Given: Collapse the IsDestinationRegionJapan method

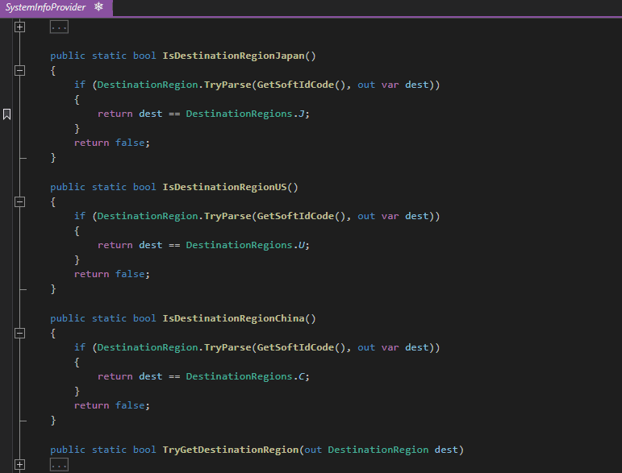Looking at the screenshot, I should 20,71.
